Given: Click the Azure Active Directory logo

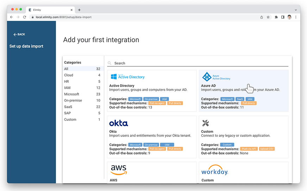Looking at the screenshot, I should coord(216,77).
